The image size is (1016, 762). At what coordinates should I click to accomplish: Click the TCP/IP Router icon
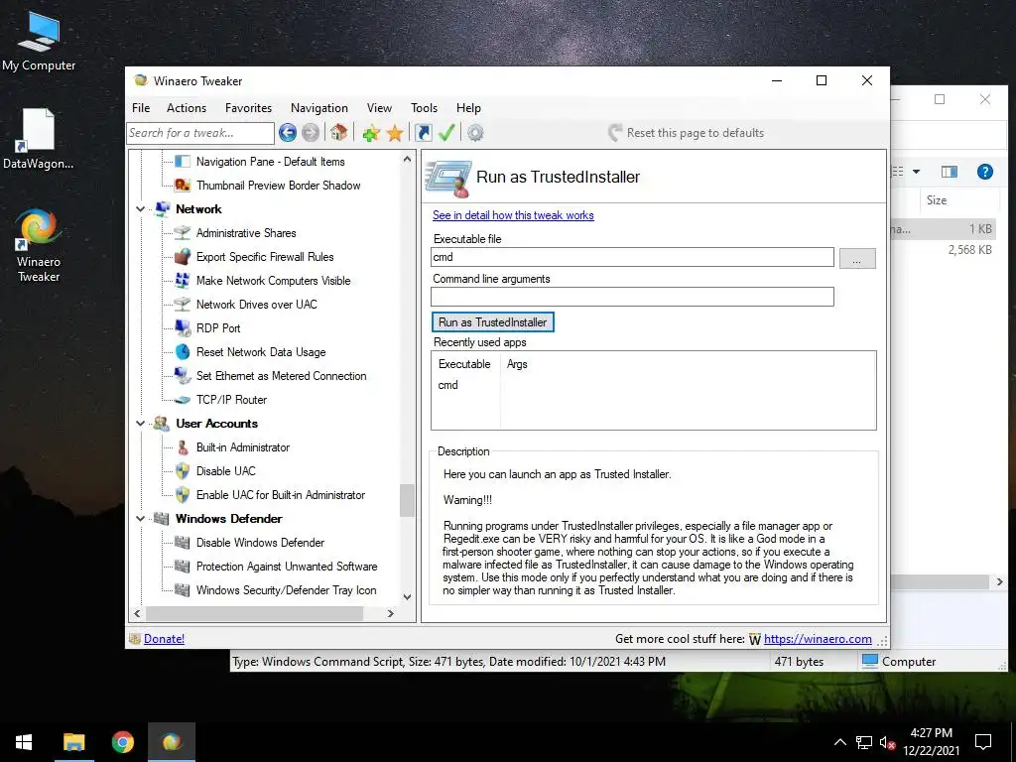(183, 400)
